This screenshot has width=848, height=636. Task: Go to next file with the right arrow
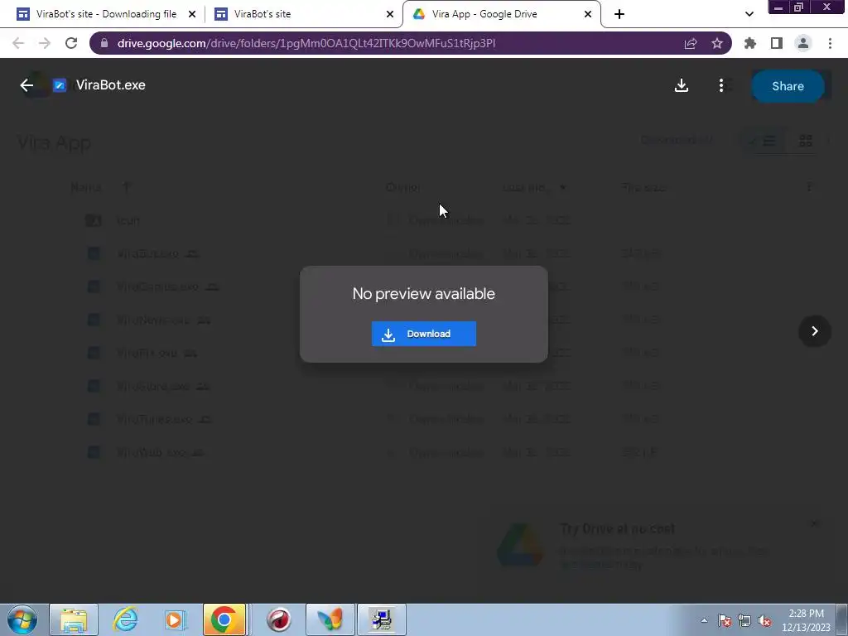pyautogui.click(x=815, y=331)
